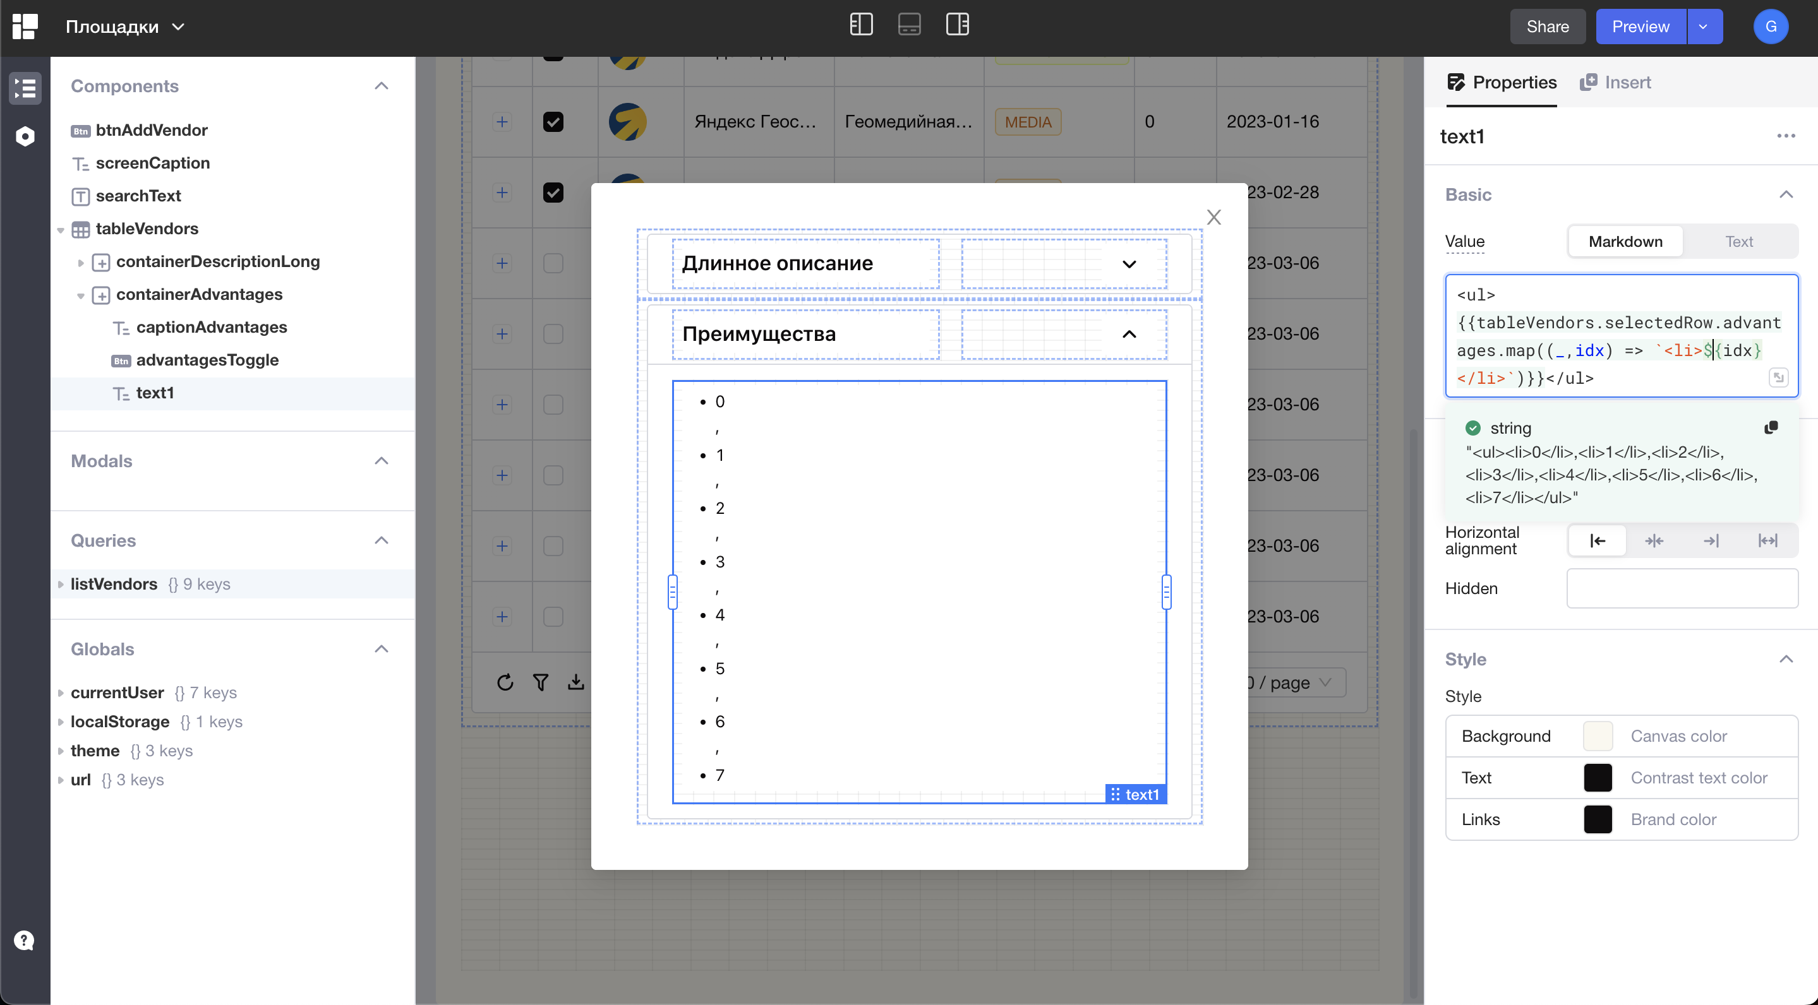This screenshot has width=1818, height=1005.
Task: Select justify horizontal alignment
Action: coord(1768,541)
